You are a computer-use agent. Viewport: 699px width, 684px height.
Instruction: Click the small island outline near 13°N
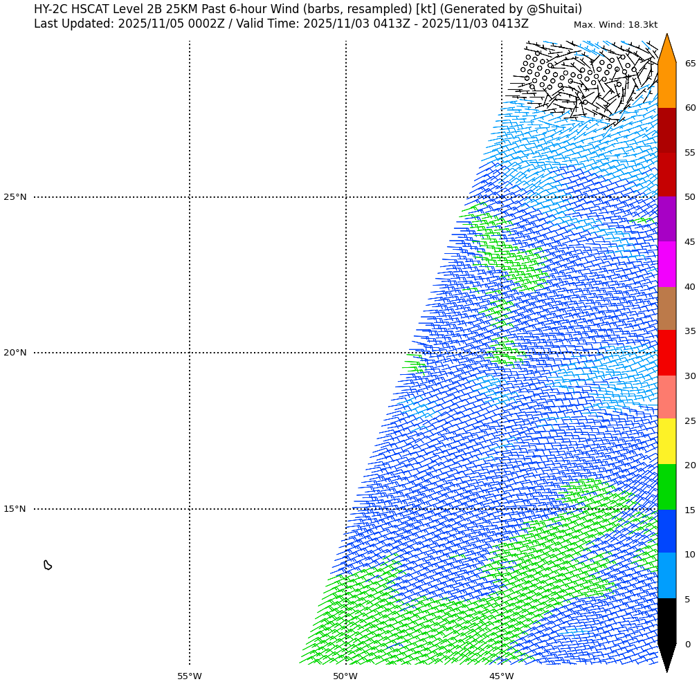pyautogui.click(x=47, y=565)
